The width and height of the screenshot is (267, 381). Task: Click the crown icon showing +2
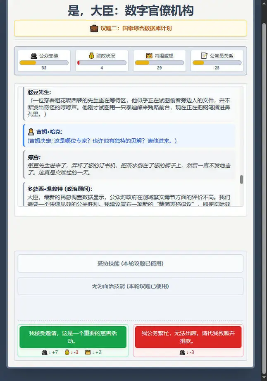88,352
